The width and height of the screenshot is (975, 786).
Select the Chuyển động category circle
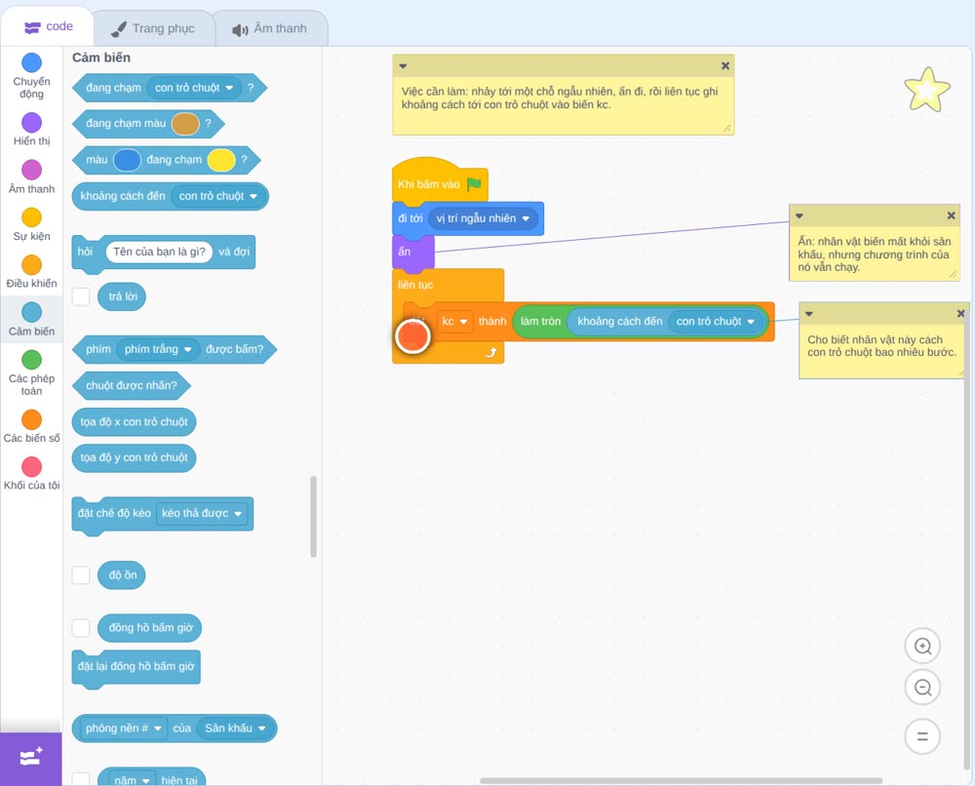(32, 62)
